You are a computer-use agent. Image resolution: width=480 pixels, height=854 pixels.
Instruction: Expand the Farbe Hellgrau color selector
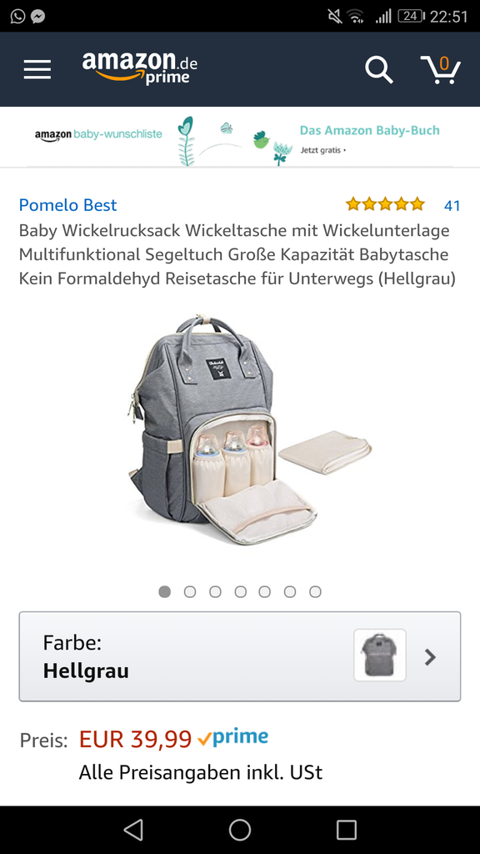click(x=240, y=656)
